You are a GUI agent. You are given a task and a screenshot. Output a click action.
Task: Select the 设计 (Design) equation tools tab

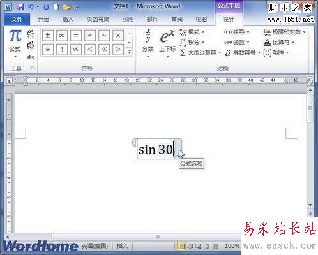229,20
